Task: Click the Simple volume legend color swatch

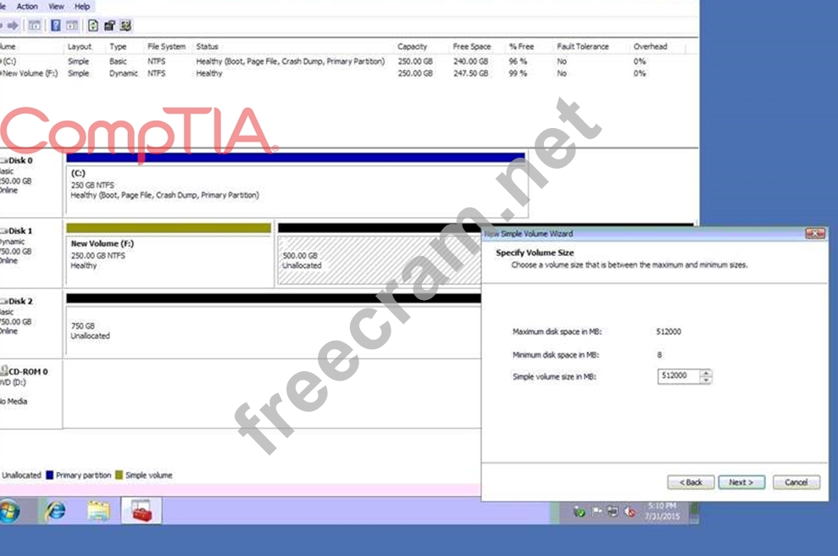Action: click(119, 475)
